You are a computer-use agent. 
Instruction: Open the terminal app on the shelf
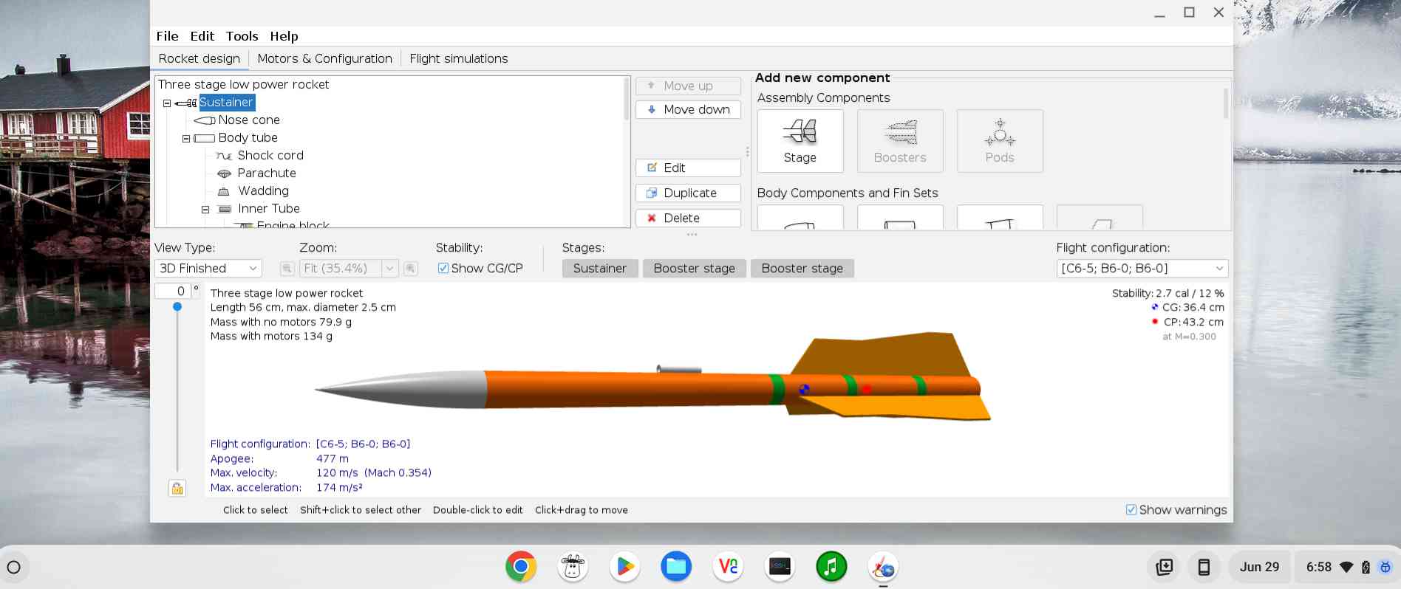pyautogui.click(x=780, y=567)
